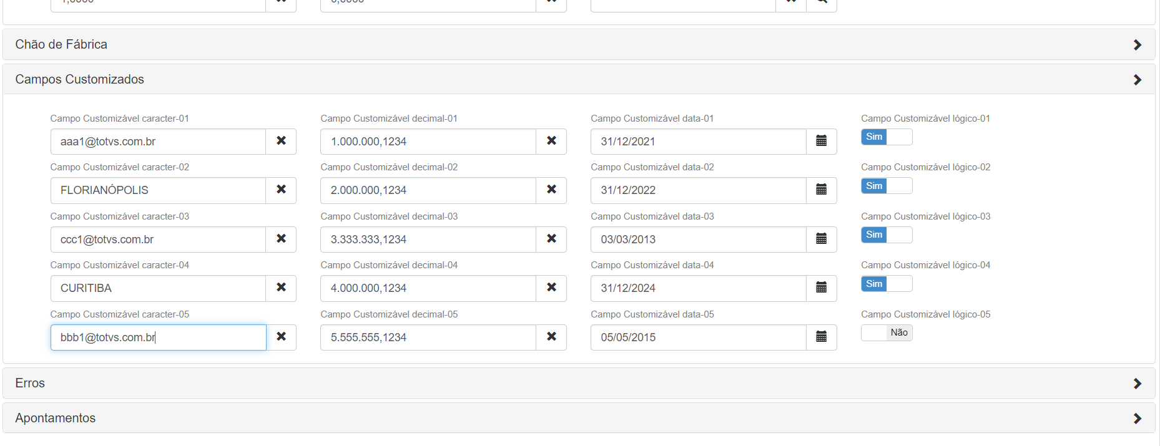Viewport: 1160px width, 446px height.
Task: Expand the Chão de Fábrica section
Action: click(1137, 45)
